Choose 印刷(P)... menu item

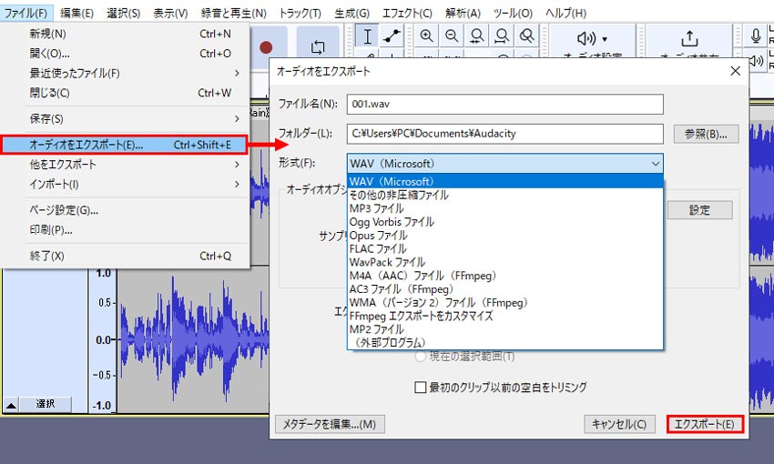click(125, 230)
